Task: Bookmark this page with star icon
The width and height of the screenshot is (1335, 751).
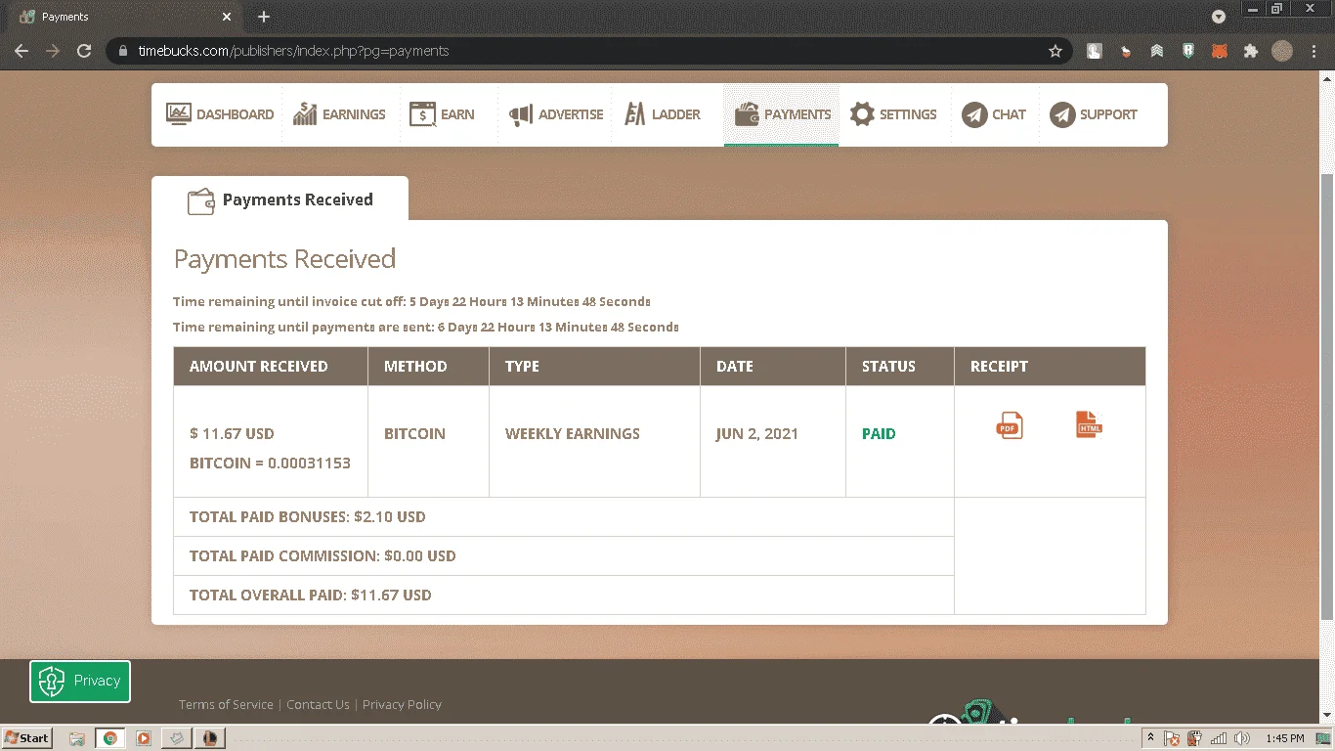Action: coord(1055,51)
